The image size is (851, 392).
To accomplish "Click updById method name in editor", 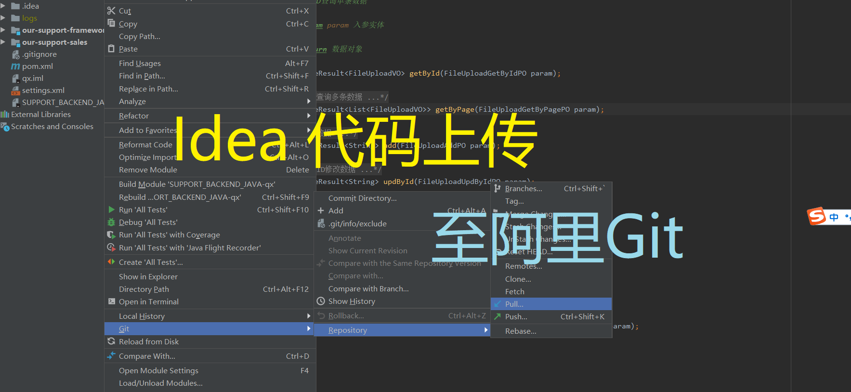I will coord(398,182).
